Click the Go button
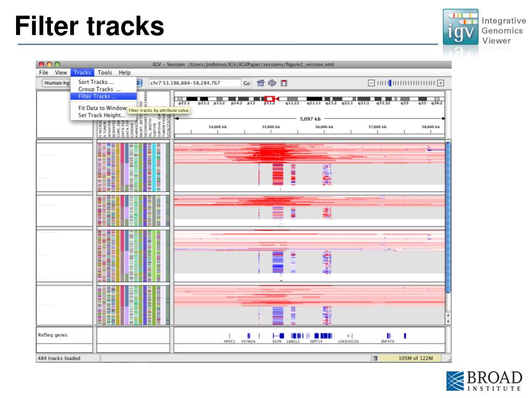 [246, 83]
